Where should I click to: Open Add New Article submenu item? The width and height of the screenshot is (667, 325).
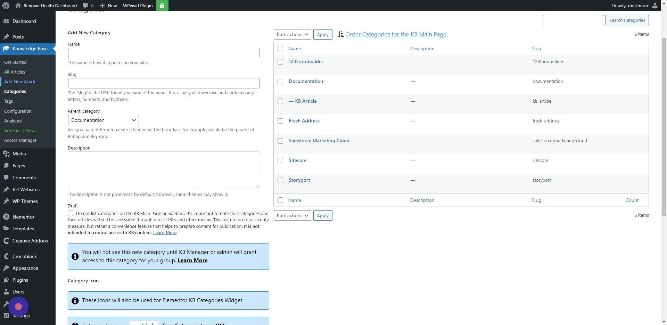coord(20,82)
